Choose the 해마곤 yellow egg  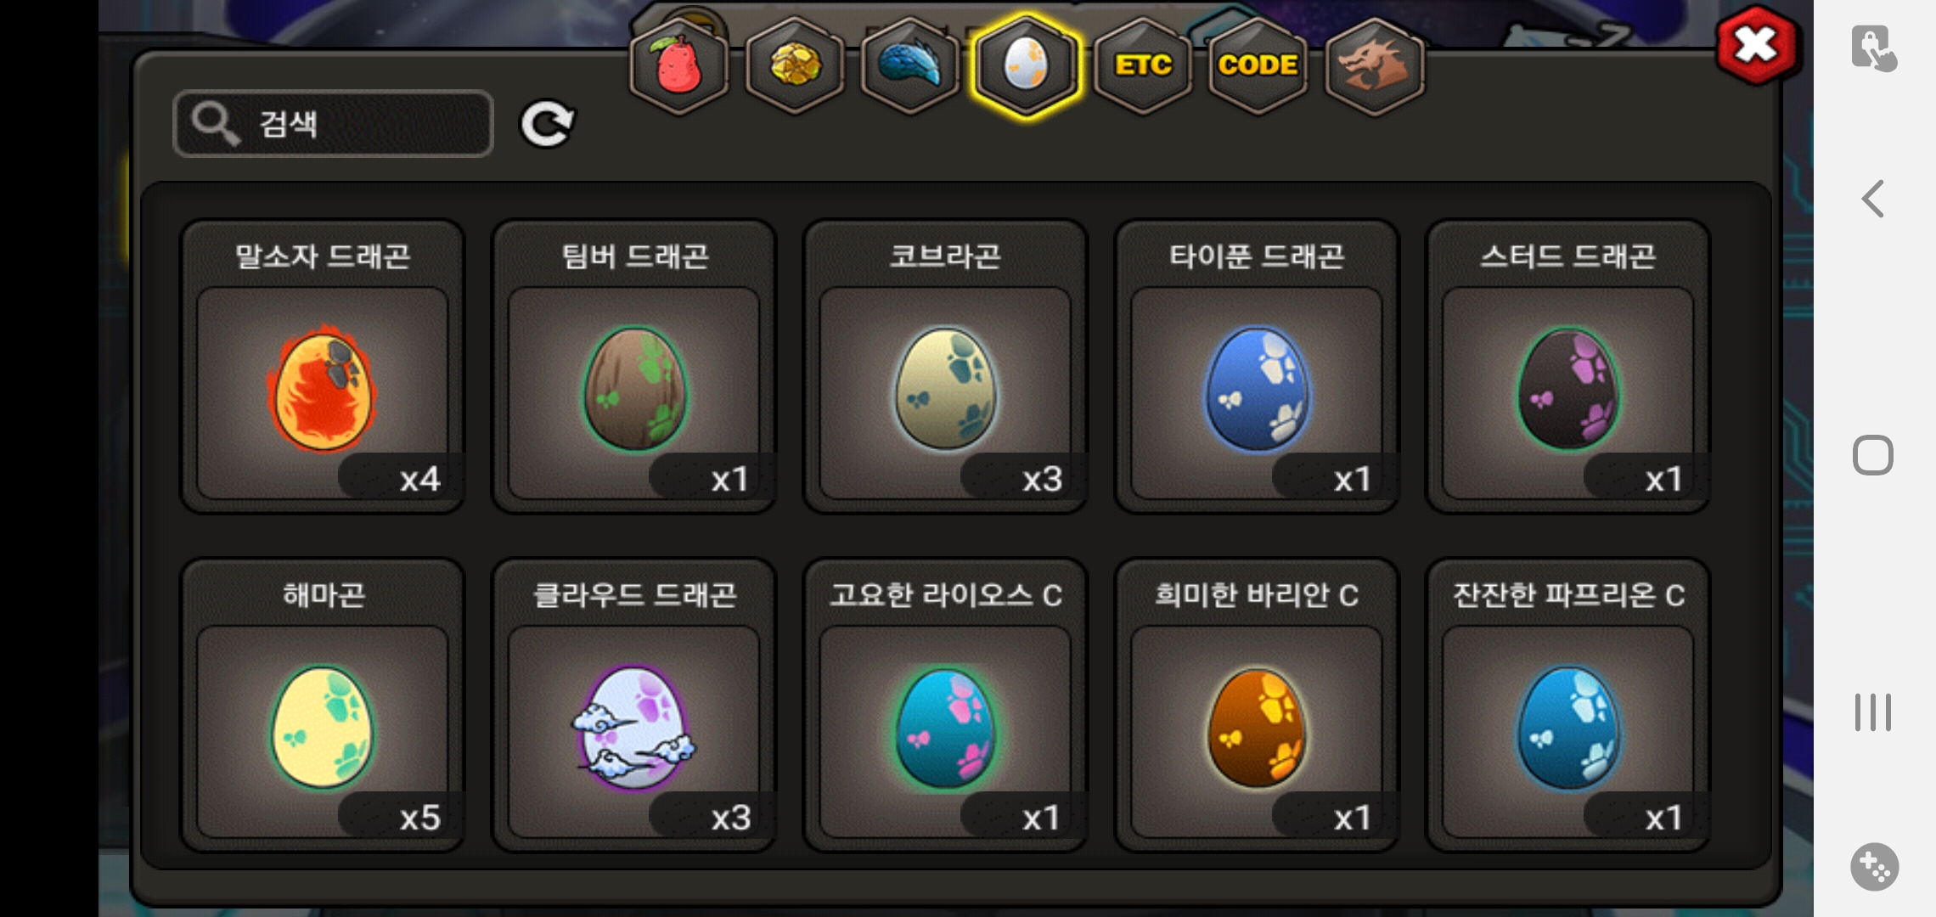pyautogui.click(x=323, y=706)
